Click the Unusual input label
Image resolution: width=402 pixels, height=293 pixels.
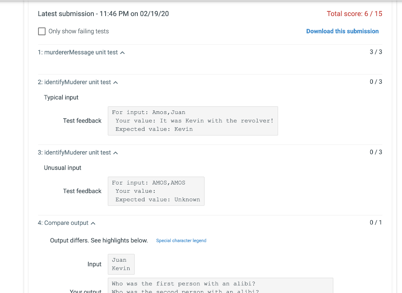[62, 168]
